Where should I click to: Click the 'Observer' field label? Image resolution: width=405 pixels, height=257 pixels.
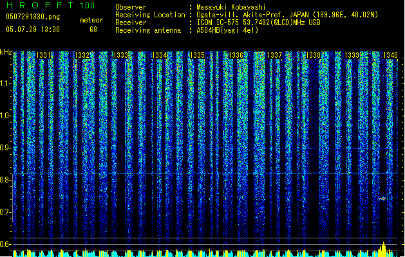(x=131, y=7)
